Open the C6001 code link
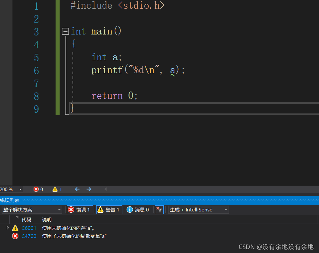This screenshot has width=319, height=253. (29, 228)
